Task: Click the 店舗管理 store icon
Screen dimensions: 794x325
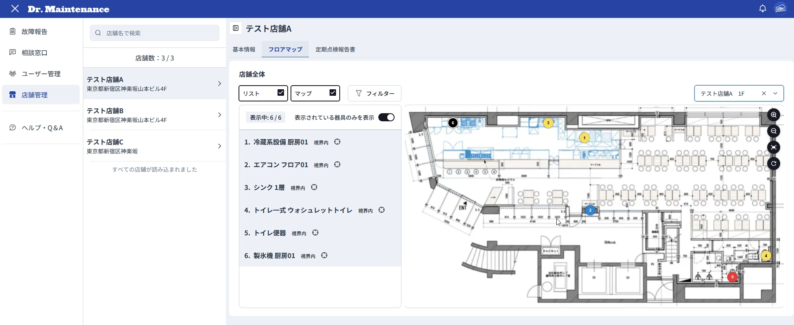Action: (x=13, y=95)
